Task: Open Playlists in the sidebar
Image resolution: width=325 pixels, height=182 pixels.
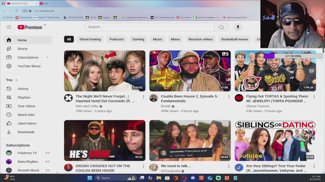Action: [28, 97]
